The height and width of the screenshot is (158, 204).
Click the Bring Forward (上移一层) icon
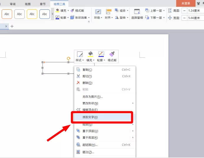pos(147,10)
